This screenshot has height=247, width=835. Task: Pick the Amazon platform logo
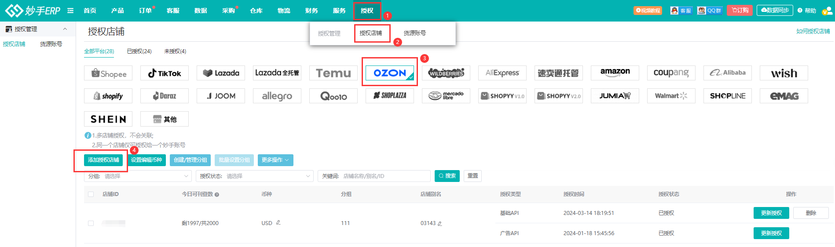615,73
